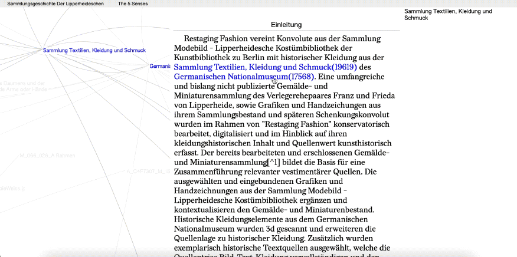Click the '[^1]' footnote marker after 'Miniaturensammlung'
Image resolution: width=517 pixels, height=257 pixels.
tap(273, 163)
